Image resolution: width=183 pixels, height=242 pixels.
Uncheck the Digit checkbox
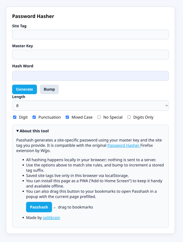point(15,117)
